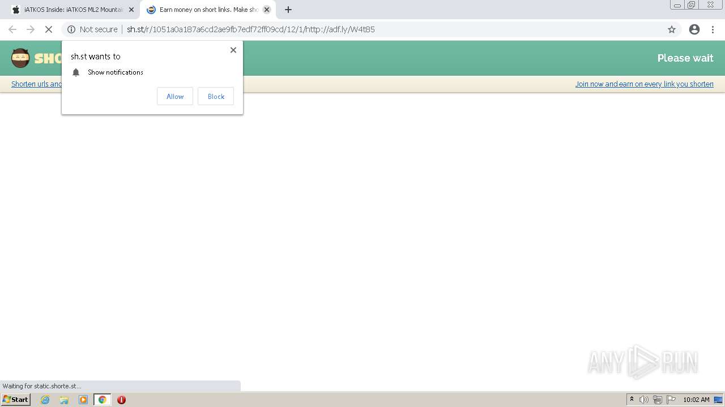Click the Please wait text
Image resolution: width=725 pixels, height=407 pixels.
(x=685, y=58)
